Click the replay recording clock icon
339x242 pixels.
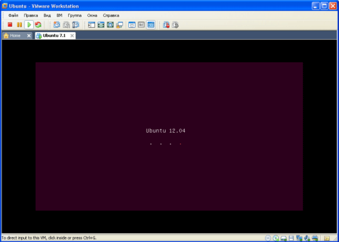click(x=176, y=25)
